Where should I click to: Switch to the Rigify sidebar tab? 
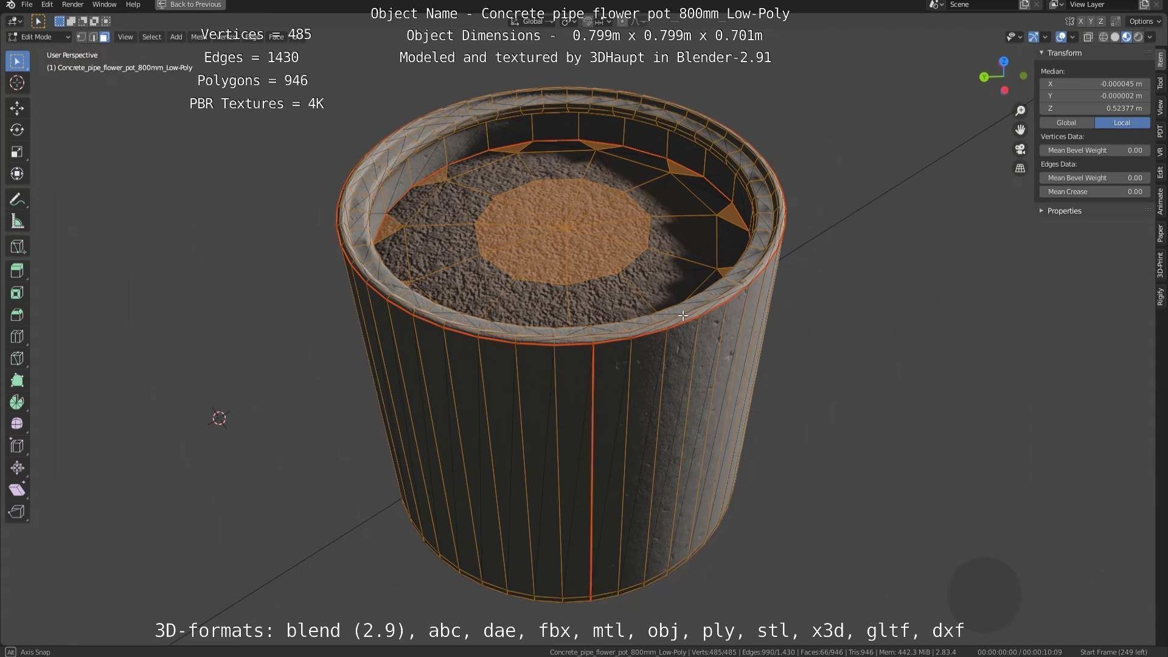1161,297
